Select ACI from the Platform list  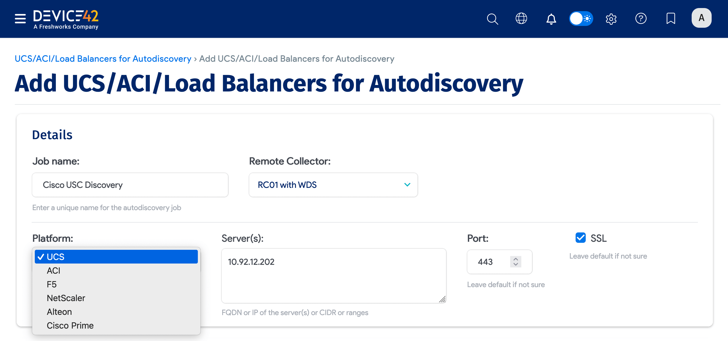coord(53,271)
